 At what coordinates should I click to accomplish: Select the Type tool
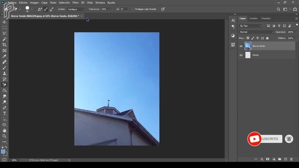(x=4, y=113)
